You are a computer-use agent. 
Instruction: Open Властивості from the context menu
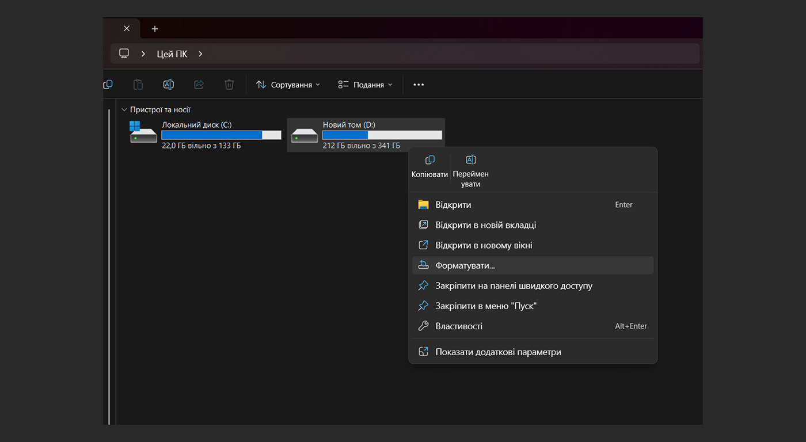(533, 326)
